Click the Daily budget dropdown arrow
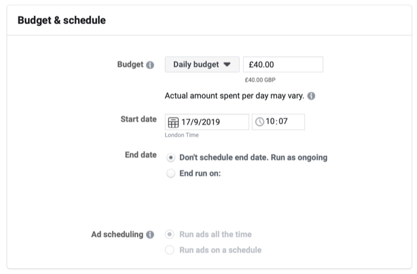 pyautogui.click(x=227, y=64)
